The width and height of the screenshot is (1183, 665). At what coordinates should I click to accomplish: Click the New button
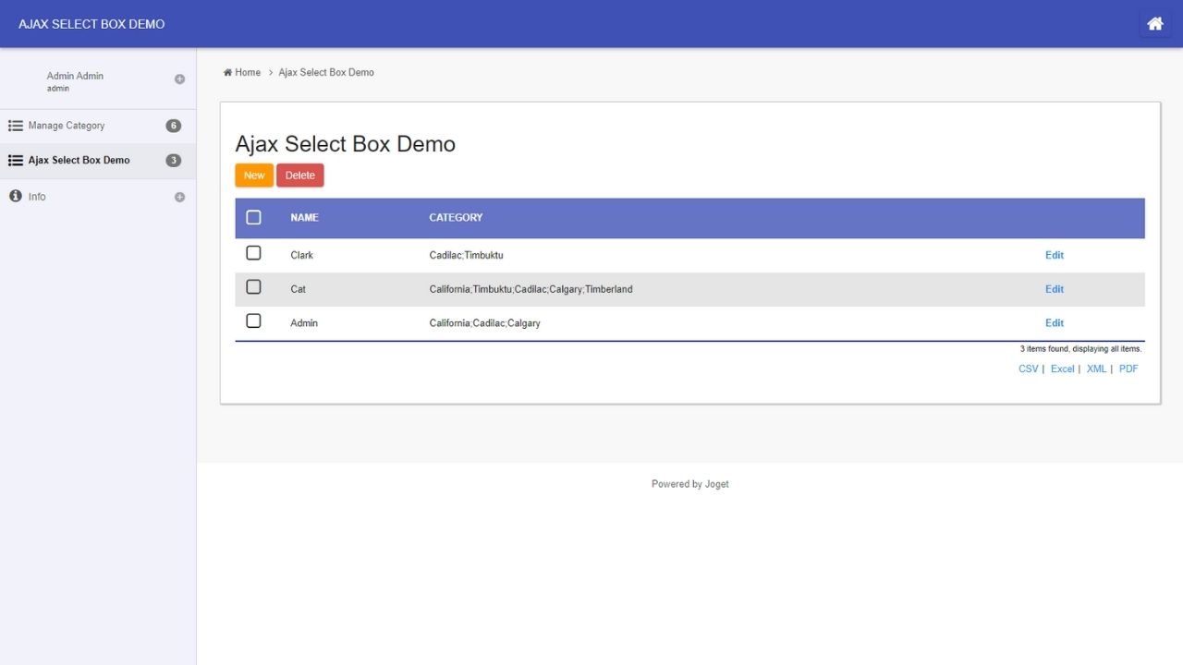click(254, 175)
